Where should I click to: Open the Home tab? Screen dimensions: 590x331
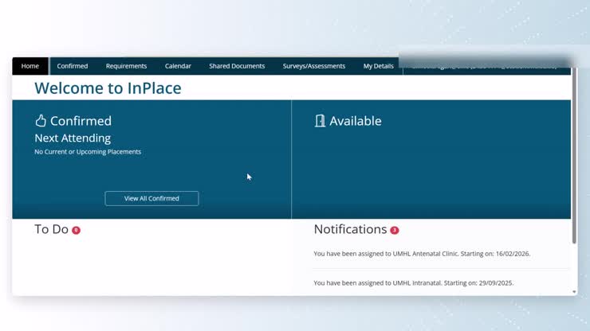pyautogui.click(x=30, y=66)
